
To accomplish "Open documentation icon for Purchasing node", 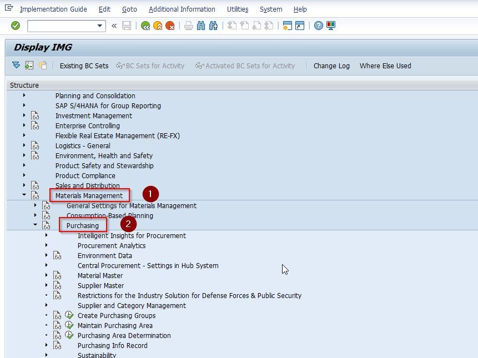I will (46, 225).
